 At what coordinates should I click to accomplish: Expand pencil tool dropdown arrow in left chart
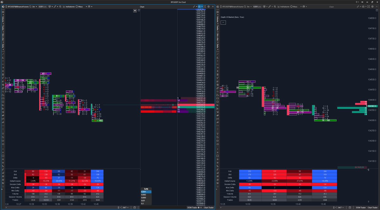coord(57,7)
